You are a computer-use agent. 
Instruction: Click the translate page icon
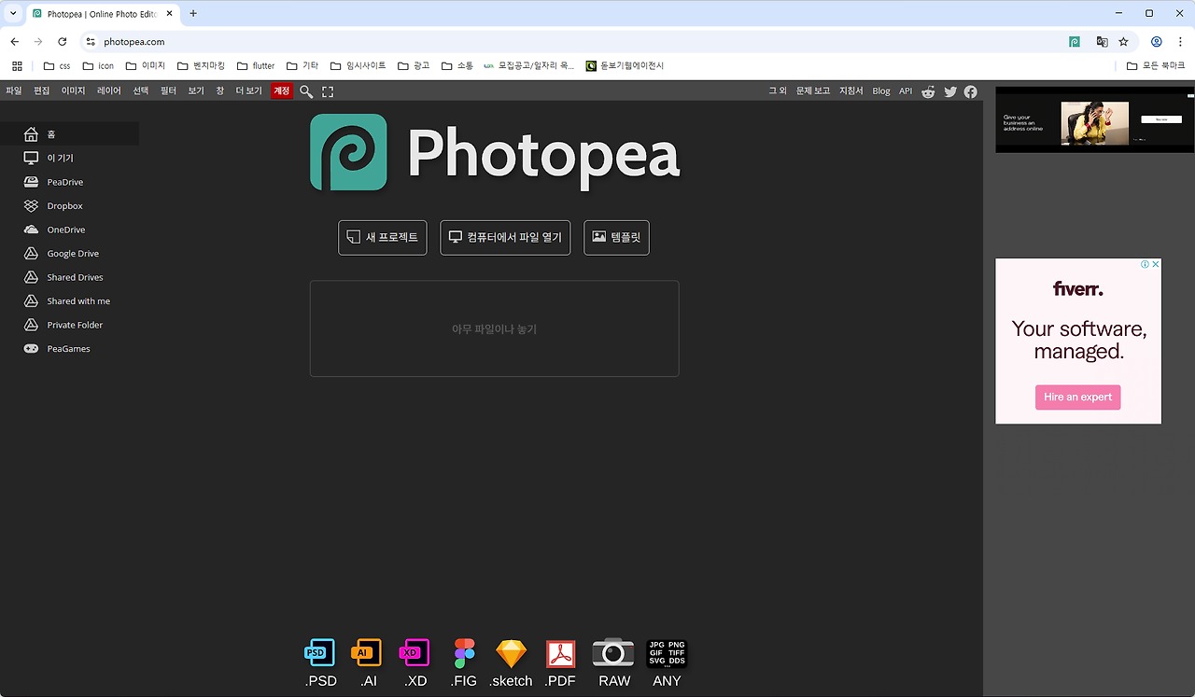1102,42
